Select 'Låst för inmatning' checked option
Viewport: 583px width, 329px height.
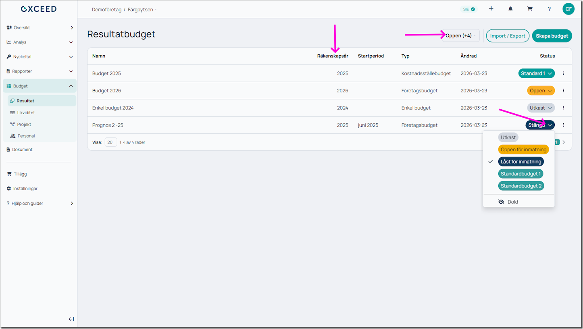pyautogui.click(x=521, y=162)
